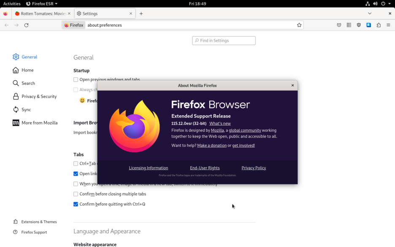Click the Make a donation link
Image resolution: width=395 pixels, height=247 pixels.
click(x=212, y=145)
